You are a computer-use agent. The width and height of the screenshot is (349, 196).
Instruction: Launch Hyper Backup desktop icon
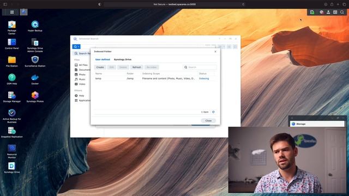(x=35, y=26)
